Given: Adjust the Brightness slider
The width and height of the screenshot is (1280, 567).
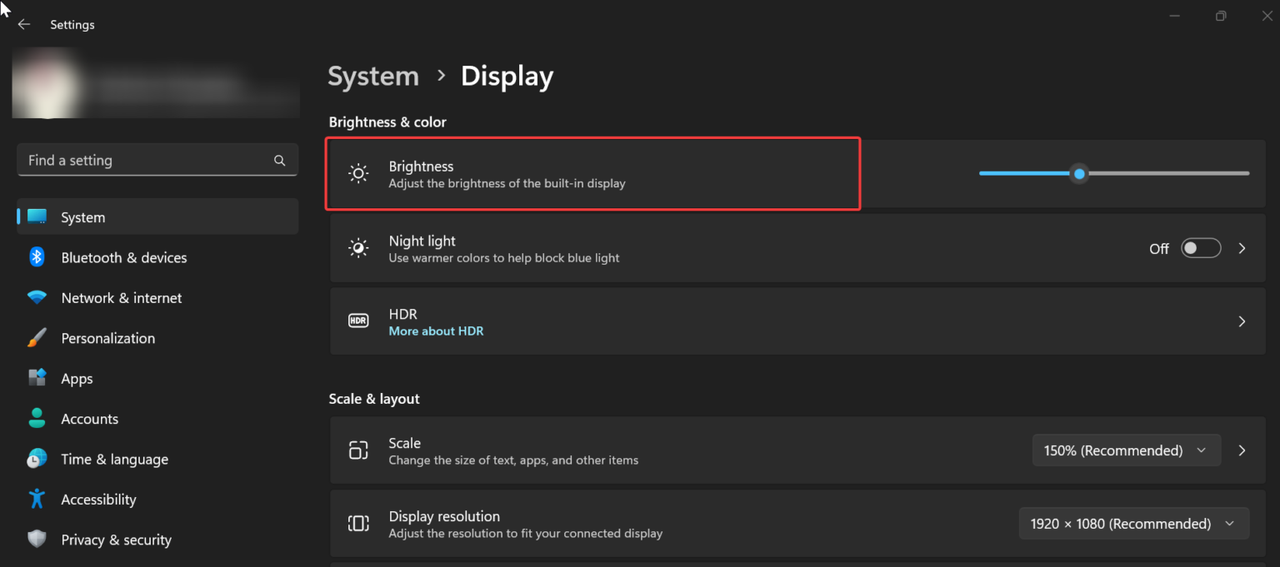Looking at the screenshot, I should [x=1079, y=173].
